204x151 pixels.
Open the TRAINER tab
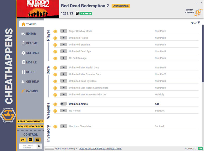tap(32, 24)
